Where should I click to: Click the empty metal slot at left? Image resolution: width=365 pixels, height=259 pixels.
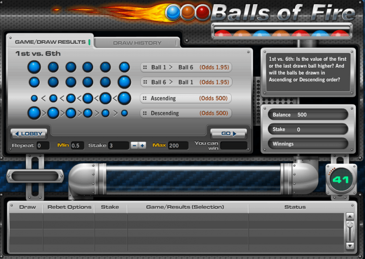pyautogui.click(x=35, y=176)
